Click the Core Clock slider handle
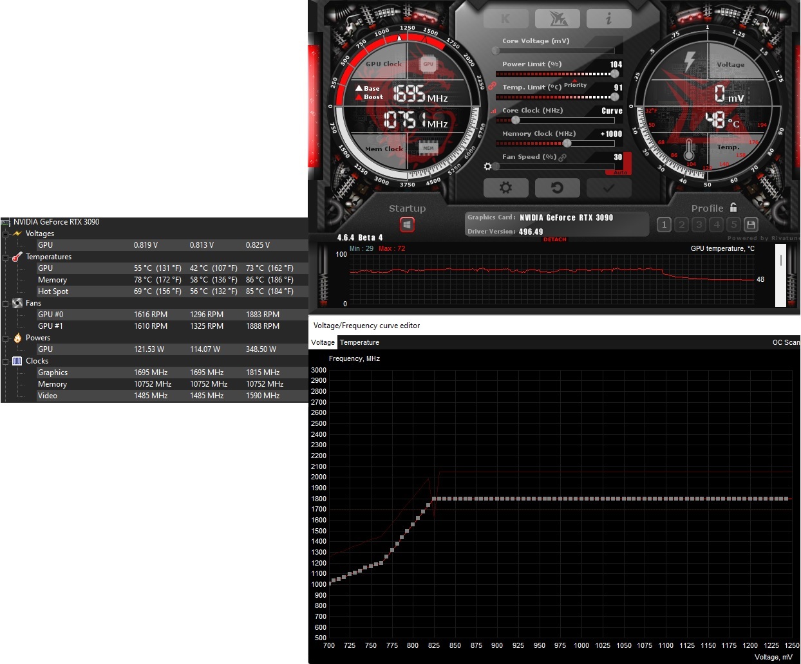801x664 pixels. (x=515, y=120)
